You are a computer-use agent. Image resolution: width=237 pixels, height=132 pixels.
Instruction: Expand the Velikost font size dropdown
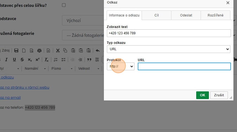coord(89,69)
